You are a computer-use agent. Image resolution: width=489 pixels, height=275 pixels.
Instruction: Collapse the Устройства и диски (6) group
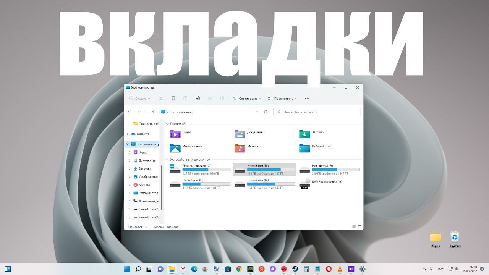[x=167, y=159]
